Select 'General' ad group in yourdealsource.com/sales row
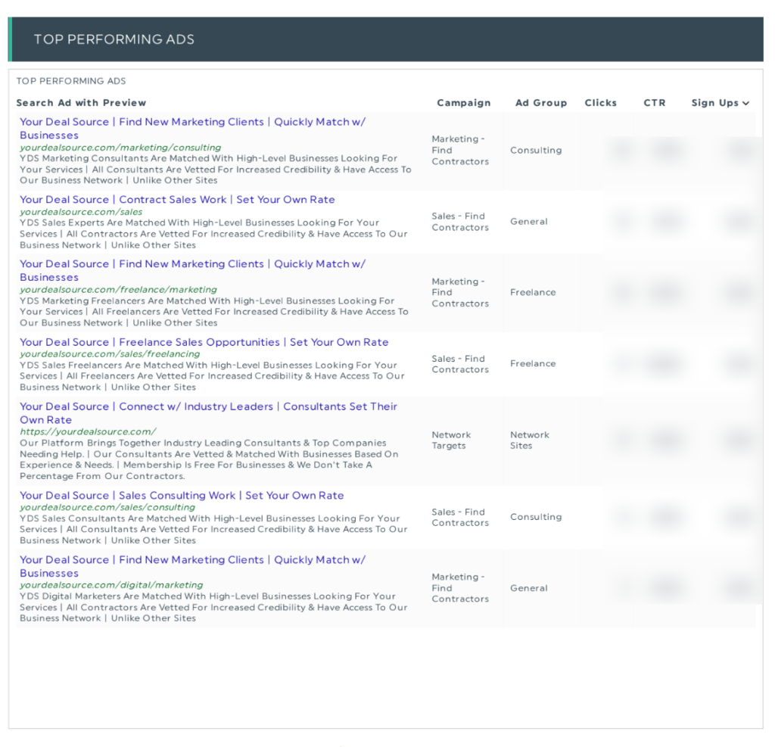The image size is (775, 747). tap(529, 221)
